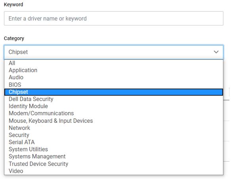Pick the Network category option
Image resolution: width=231 pixels, height=179 pixels.
coord(114,128)
